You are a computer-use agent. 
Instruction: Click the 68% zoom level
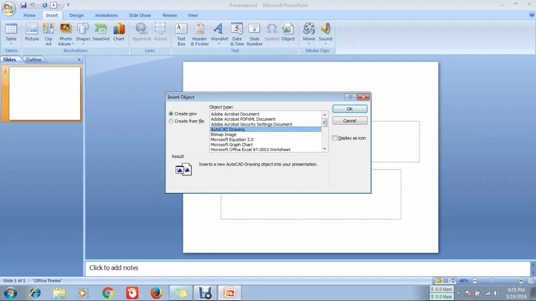tap(464, 281)
